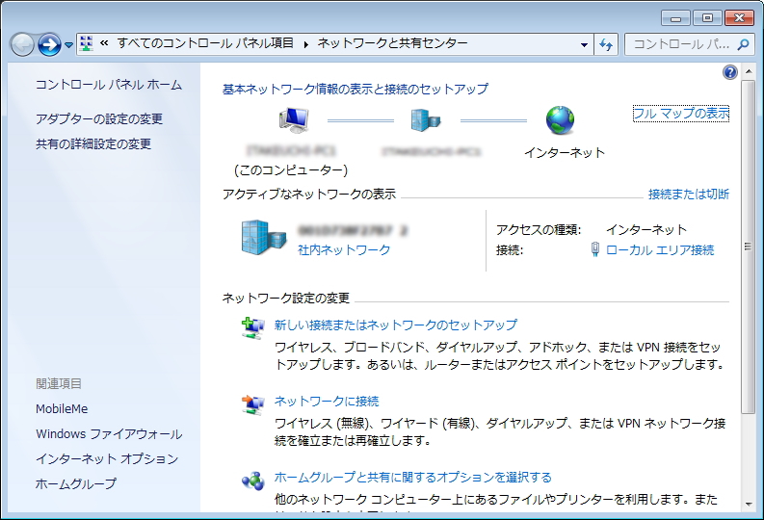Expand the address bar history dropdown
The image size is (764, 520).
(x=584, y=45)
